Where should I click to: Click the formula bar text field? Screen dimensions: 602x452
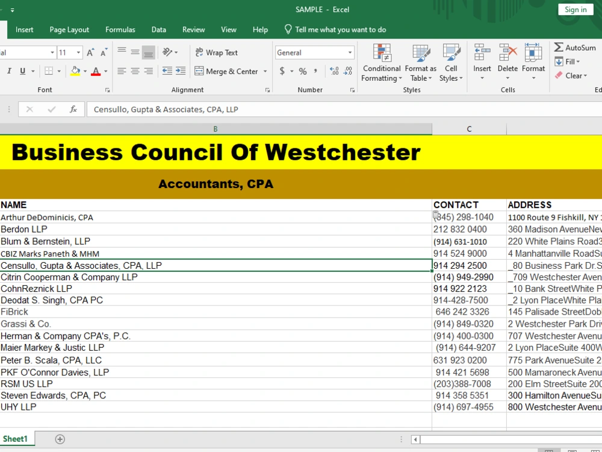coord(344,110)
